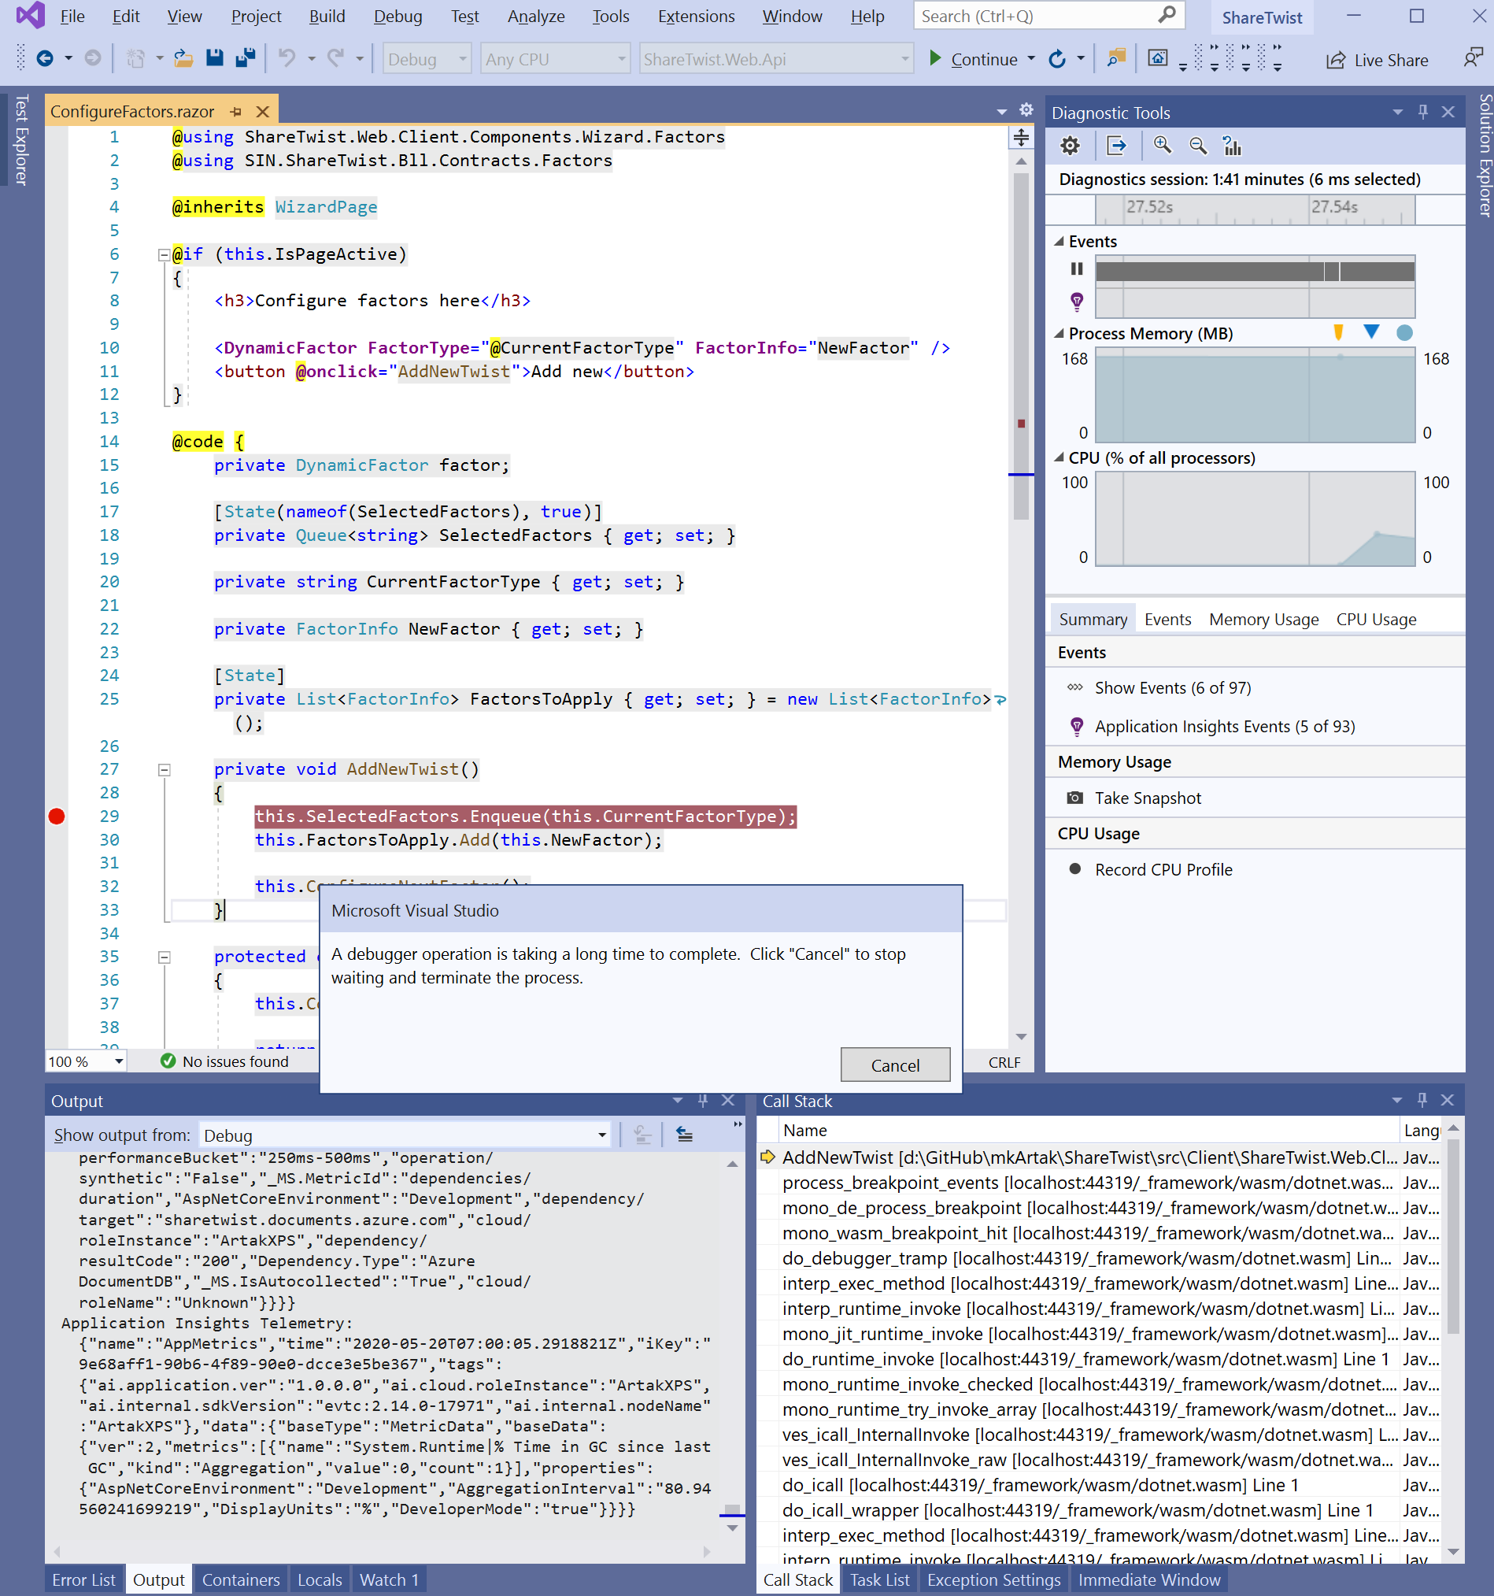
Task: Open the Debug configuration dropdown
Action: click(x=427, y=58)
